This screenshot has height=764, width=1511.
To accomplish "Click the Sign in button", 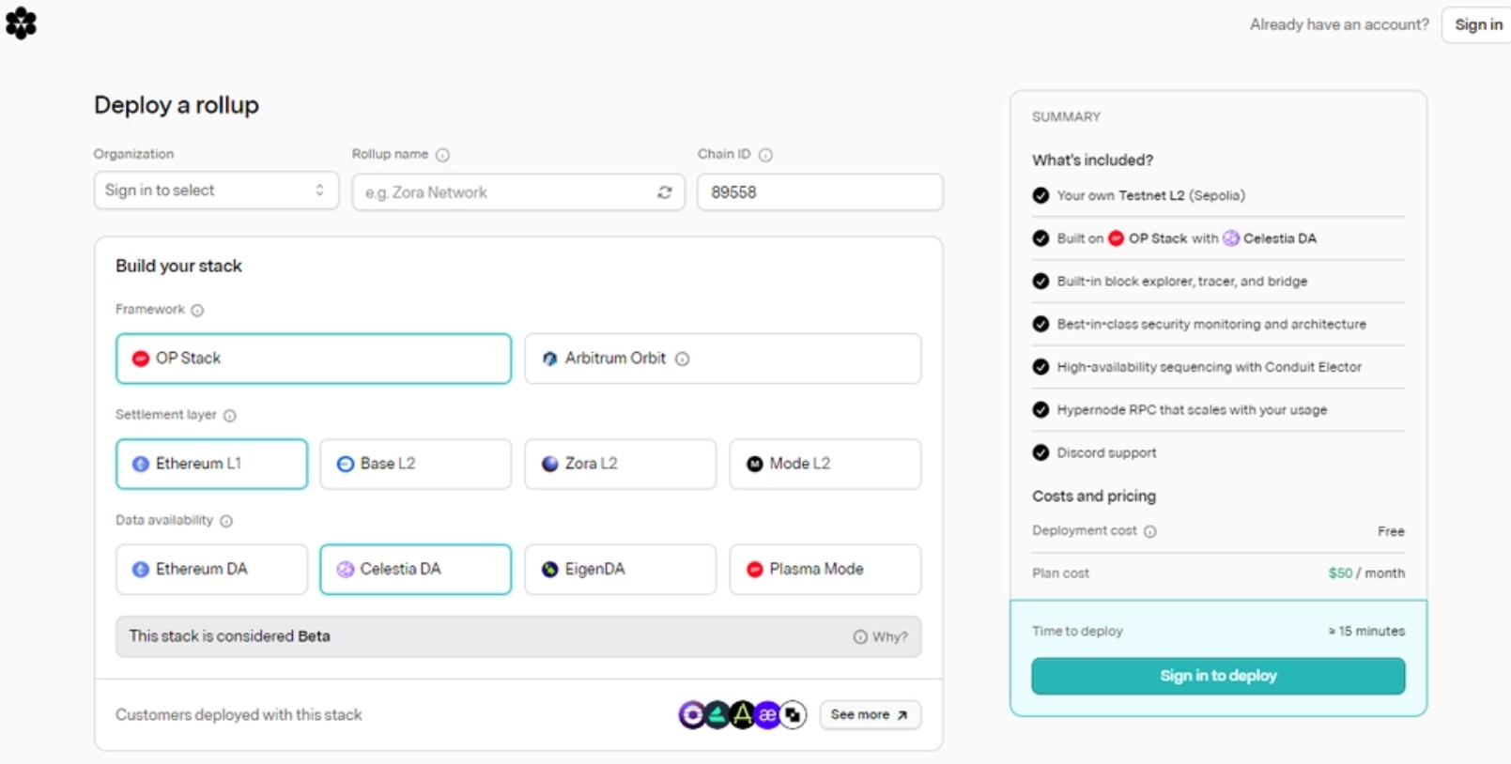I will [x=1478, y=24].
